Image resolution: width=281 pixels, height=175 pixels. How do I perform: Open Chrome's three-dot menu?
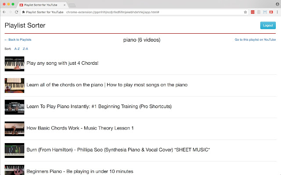(277, 12)
